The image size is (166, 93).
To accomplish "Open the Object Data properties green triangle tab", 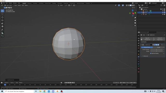I will coord(139,66).
